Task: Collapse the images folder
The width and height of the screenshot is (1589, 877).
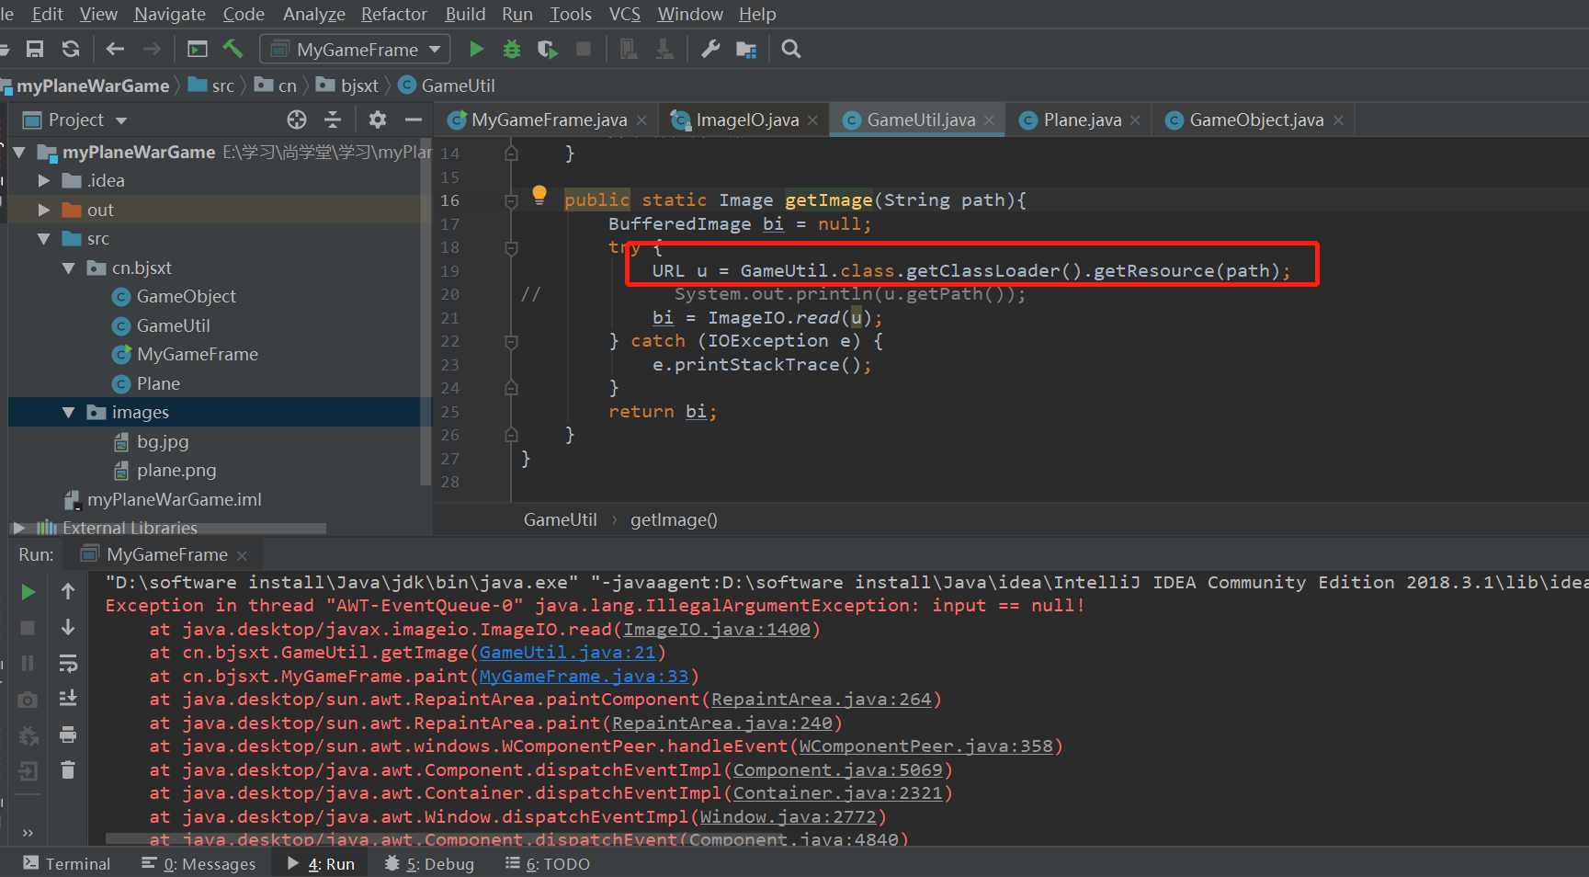Action: pyautogui.click(x=68, y=413)
